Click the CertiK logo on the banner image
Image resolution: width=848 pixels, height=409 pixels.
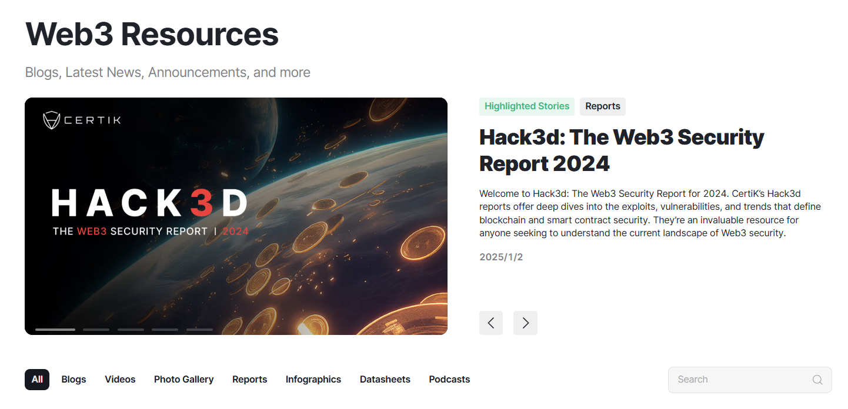point(82,120)
